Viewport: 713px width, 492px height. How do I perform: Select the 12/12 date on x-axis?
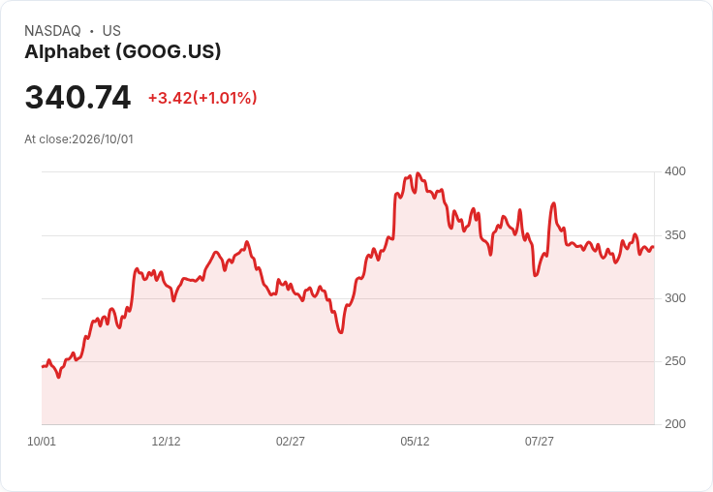(x=166, y=442)
